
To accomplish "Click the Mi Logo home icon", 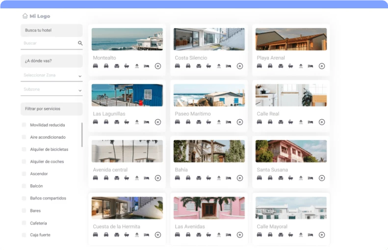I will pyautogui.click(x=25, y=16).
